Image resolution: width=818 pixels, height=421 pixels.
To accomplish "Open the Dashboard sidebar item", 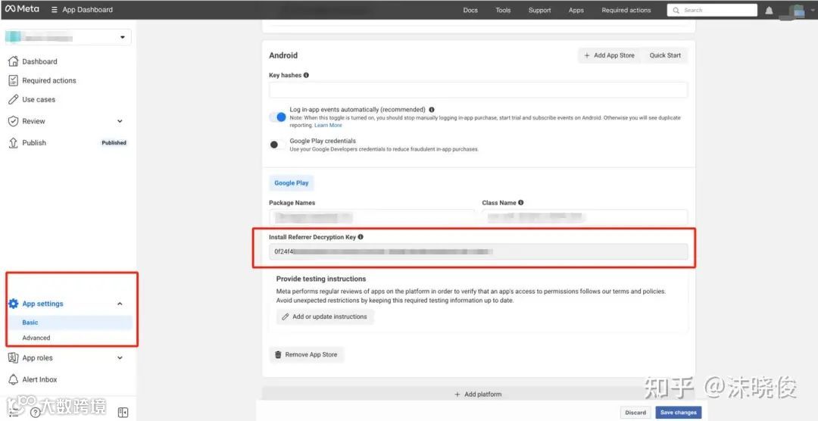I will click(39, 61).
